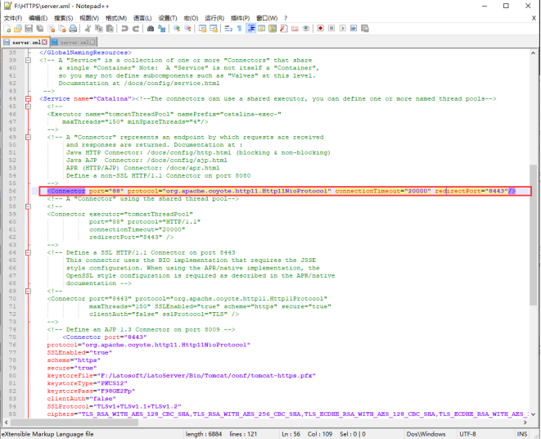Open the 语言(L) menu
Image resolution: width=541 pixels, height=439 pixels.
142,18
